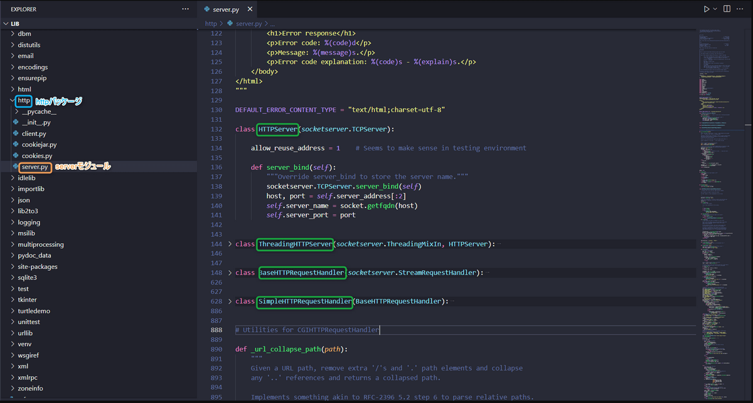753x403 pixels.
Task: Select the xml folder
Action: coord(23,366)
